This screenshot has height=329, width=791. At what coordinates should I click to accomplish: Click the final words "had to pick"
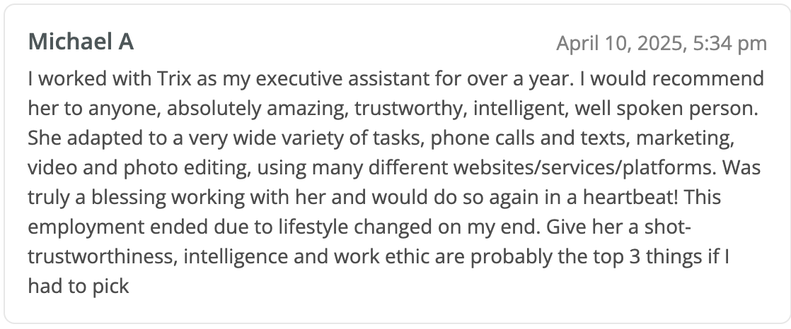[79, 287]
